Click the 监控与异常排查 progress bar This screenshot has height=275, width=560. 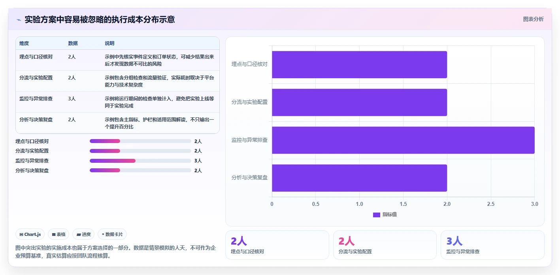140,161
